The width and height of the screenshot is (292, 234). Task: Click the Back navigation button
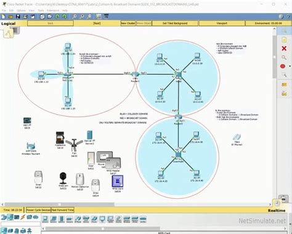[x=51, y=23]
